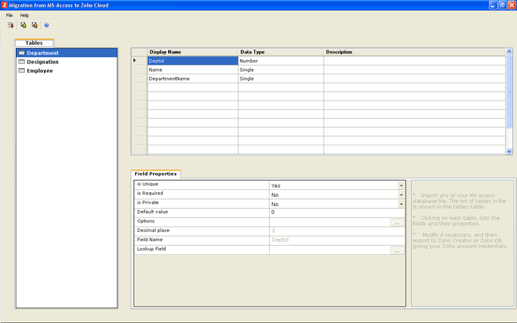Click the Default value field
Screen dimensions: 517x323
(336, 213)
